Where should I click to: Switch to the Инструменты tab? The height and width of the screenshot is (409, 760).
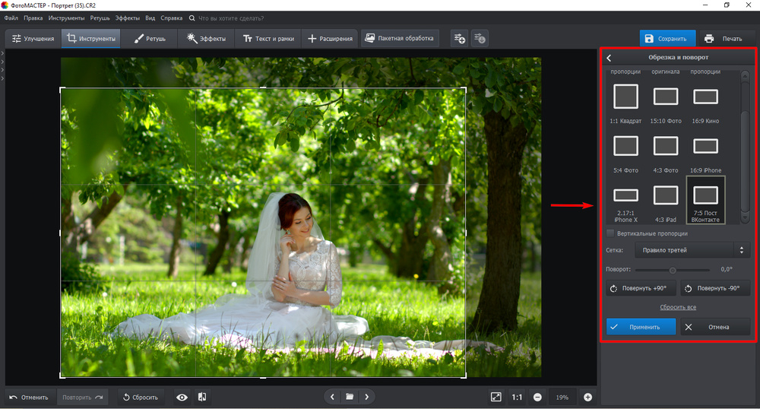point(91,38)
